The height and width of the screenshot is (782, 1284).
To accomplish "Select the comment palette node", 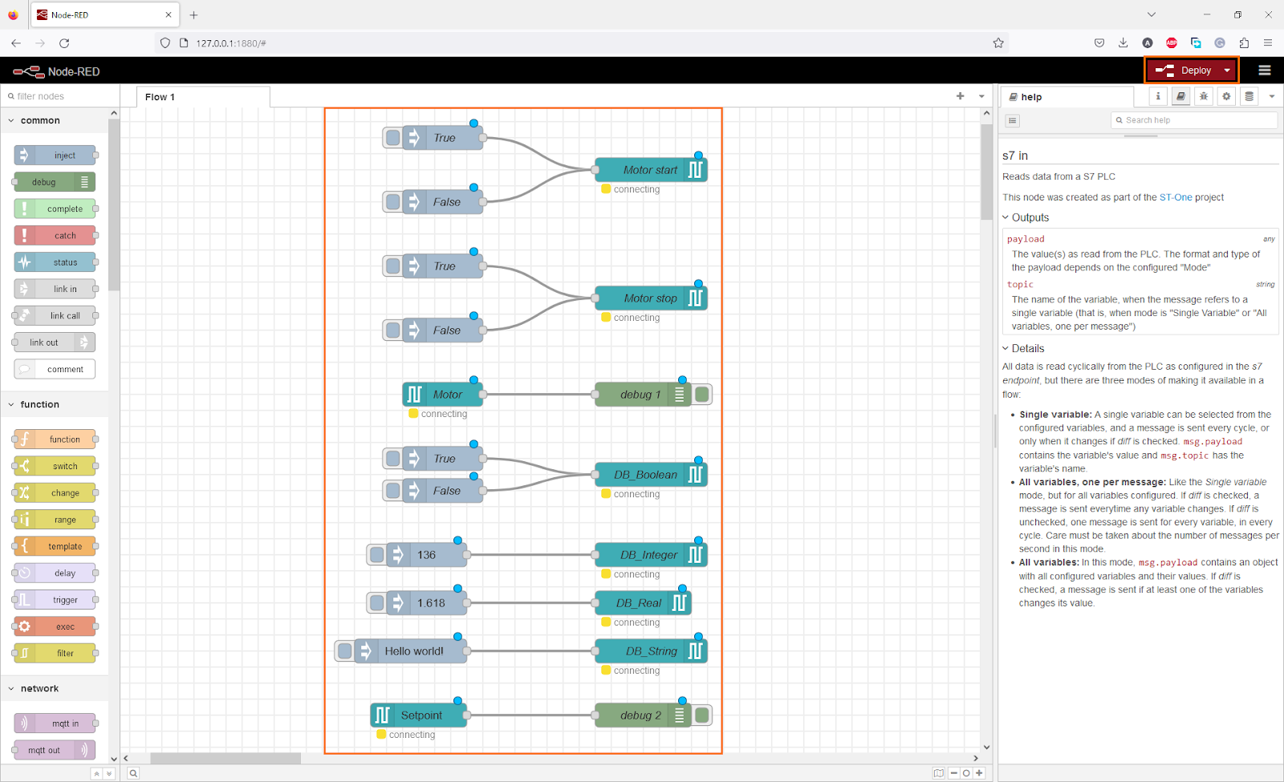I will pos(55,369).
